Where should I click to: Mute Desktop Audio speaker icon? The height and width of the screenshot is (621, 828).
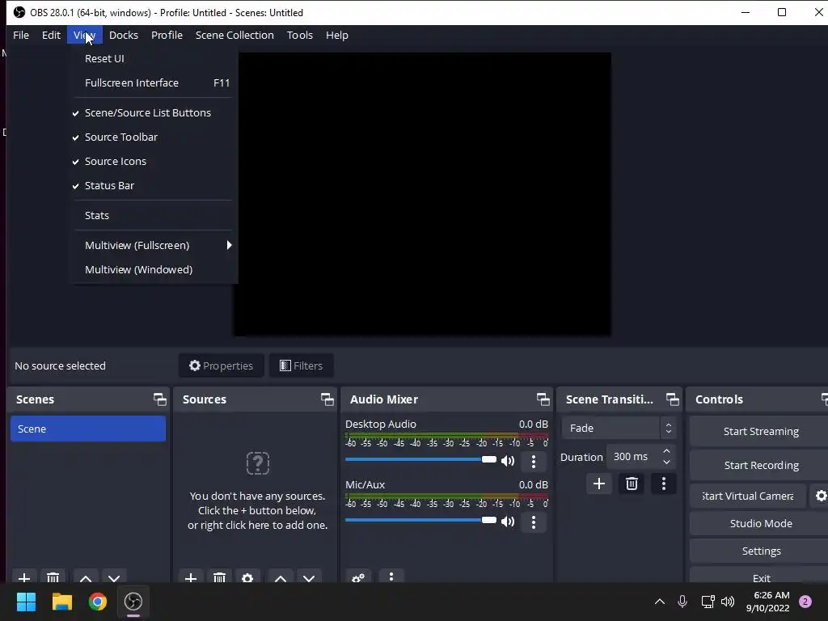pyautogui.click(x=508, y=461)
